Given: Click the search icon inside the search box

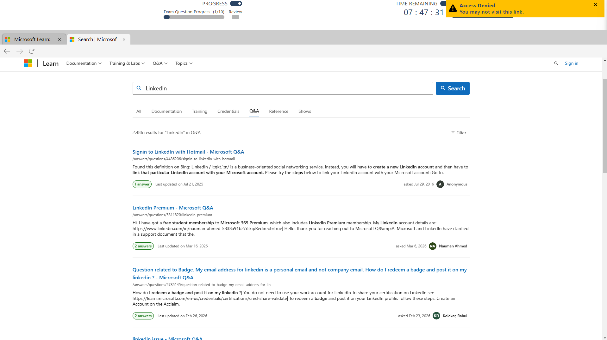Looking at the screenshot, I should 139,88.
